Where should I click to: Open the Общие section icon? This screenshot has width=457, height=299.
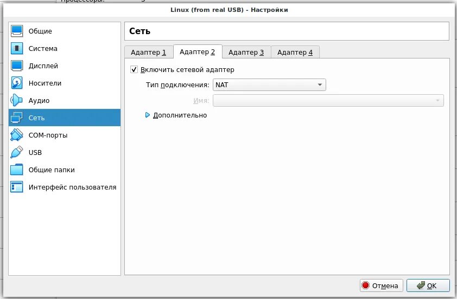[17, 31]
